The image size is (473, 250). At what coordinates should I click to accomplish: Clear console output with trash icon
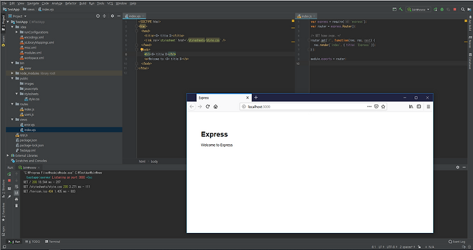click(16, 206)
